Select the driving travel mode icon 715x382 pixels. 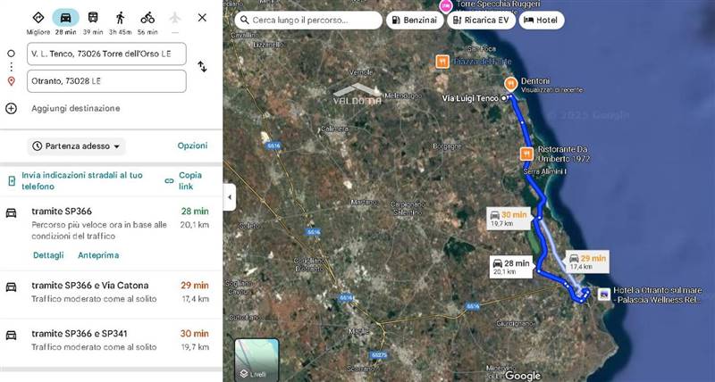[65, 19]
